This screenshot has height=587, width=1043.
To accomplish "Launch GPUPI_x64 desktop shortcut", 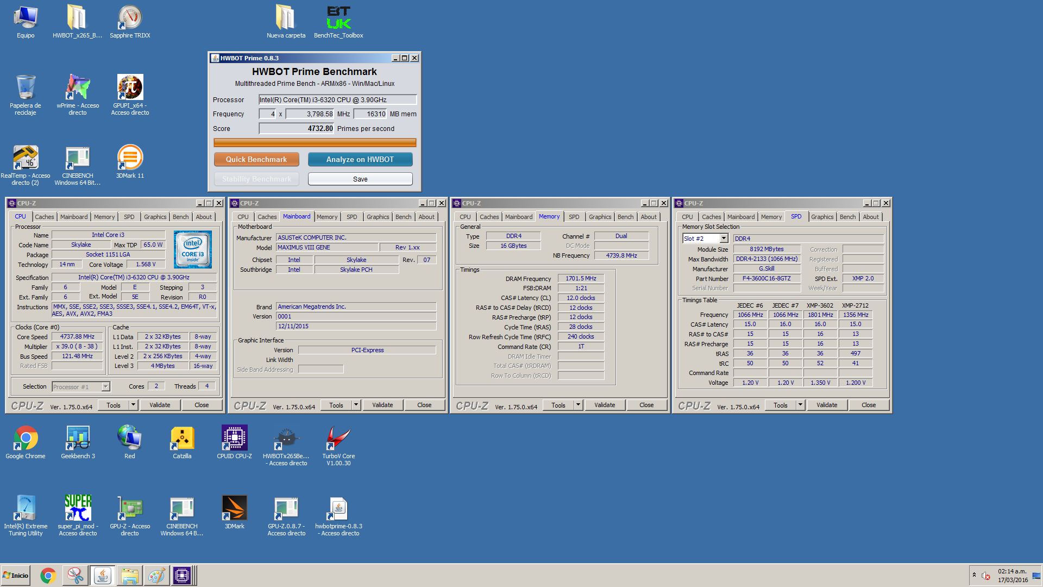I will pyautogui.click(x=130, y=95).
